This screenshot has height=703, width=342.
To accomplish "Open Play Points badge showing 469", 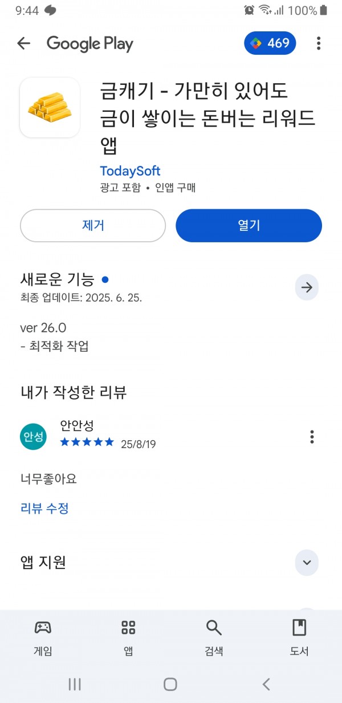I will pos(270,43).
